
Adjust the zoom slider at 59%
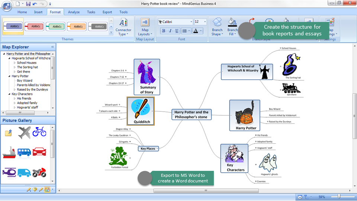tap(339, 197)
